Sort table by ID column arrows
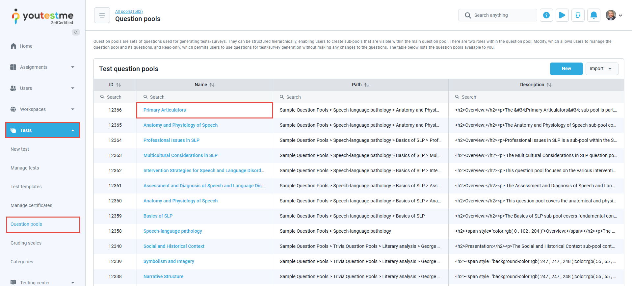 point(118,85)
